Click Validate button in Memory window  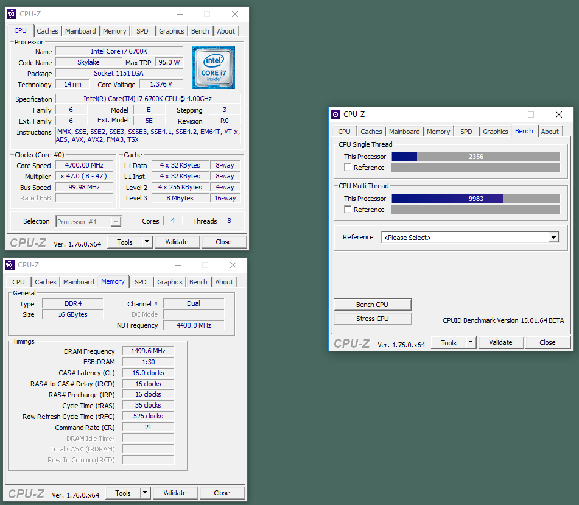pyautogui.click(x=175, y=493)
